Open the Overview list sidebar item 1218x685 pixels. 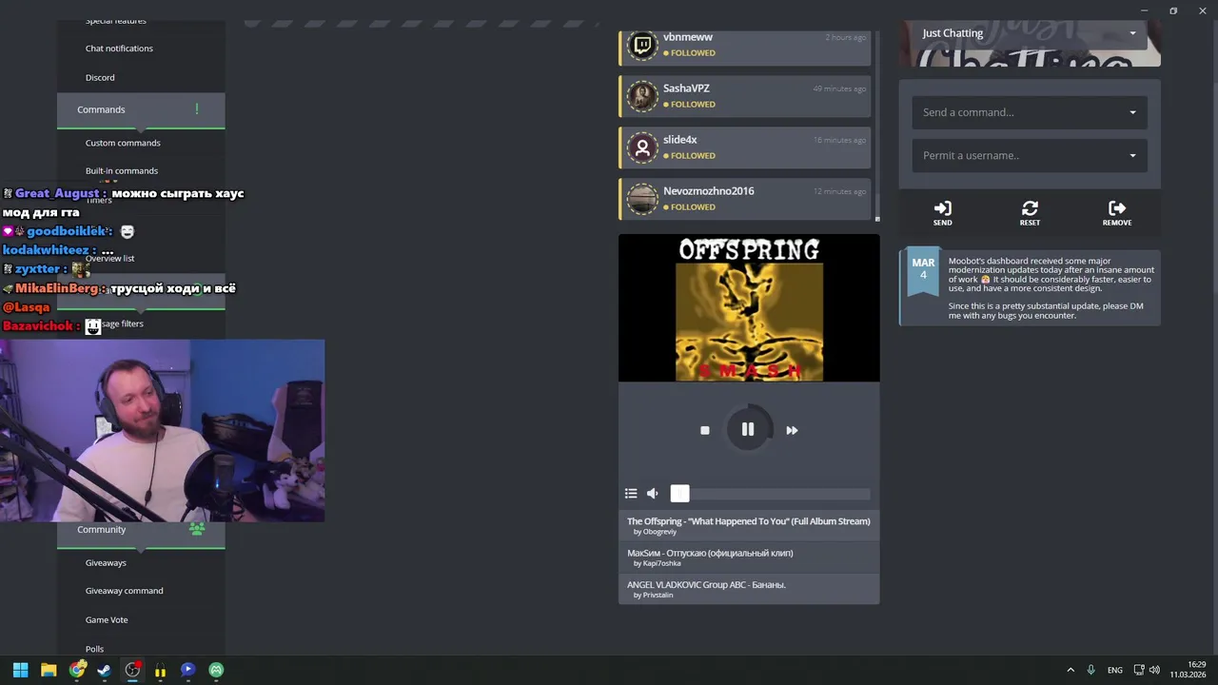click(x=110, y=259)
